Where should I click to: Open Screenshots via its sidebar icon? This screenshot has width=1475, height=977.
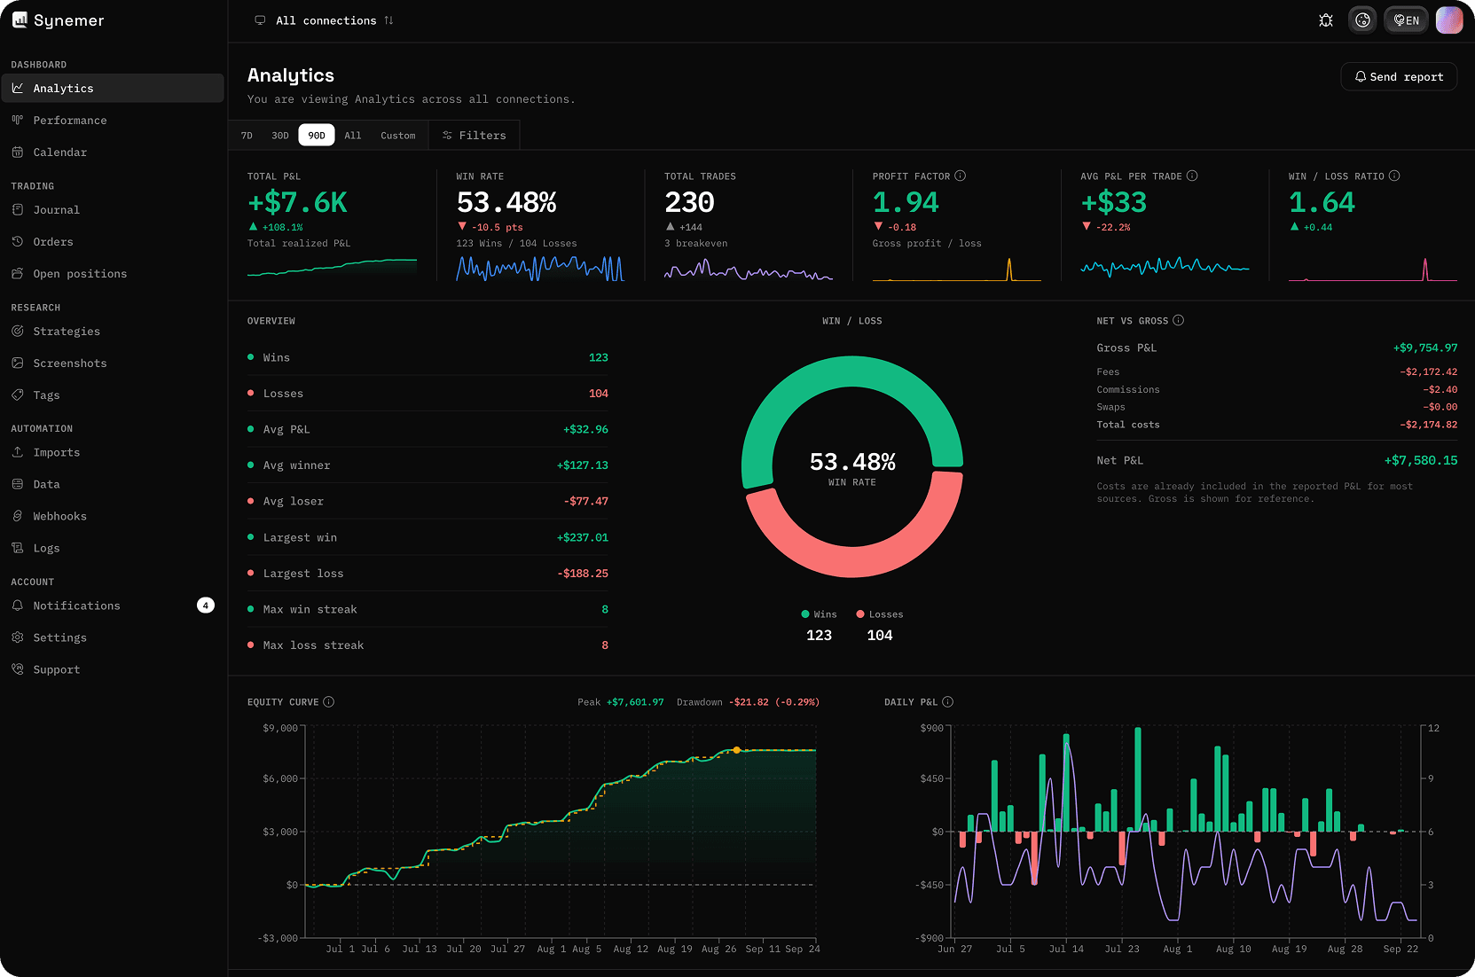[x=18, y=363]
